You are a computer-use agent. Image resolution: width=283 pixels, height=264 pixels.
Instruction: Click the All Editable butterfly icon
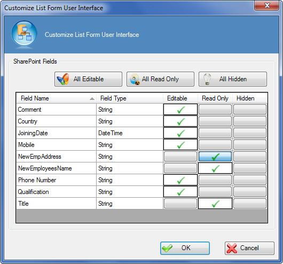[x=63, y=79]
